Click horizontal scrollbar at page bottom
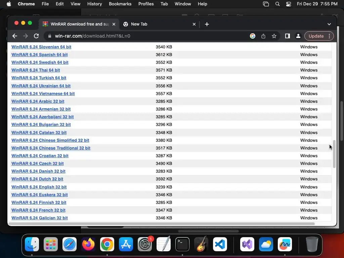The height and width of the screenshot is (258, 344). 161,224
